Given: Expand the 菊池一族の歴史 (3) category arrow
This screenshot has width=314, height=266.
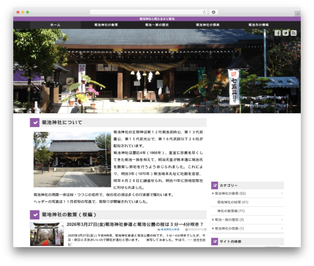Looking at the screenshot, I should (x=213, y=219).
